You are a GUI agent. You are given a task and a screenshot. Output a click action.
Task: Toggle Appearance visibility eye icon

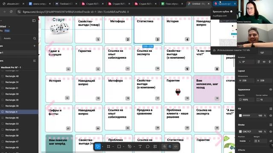(x=270, y=90)
